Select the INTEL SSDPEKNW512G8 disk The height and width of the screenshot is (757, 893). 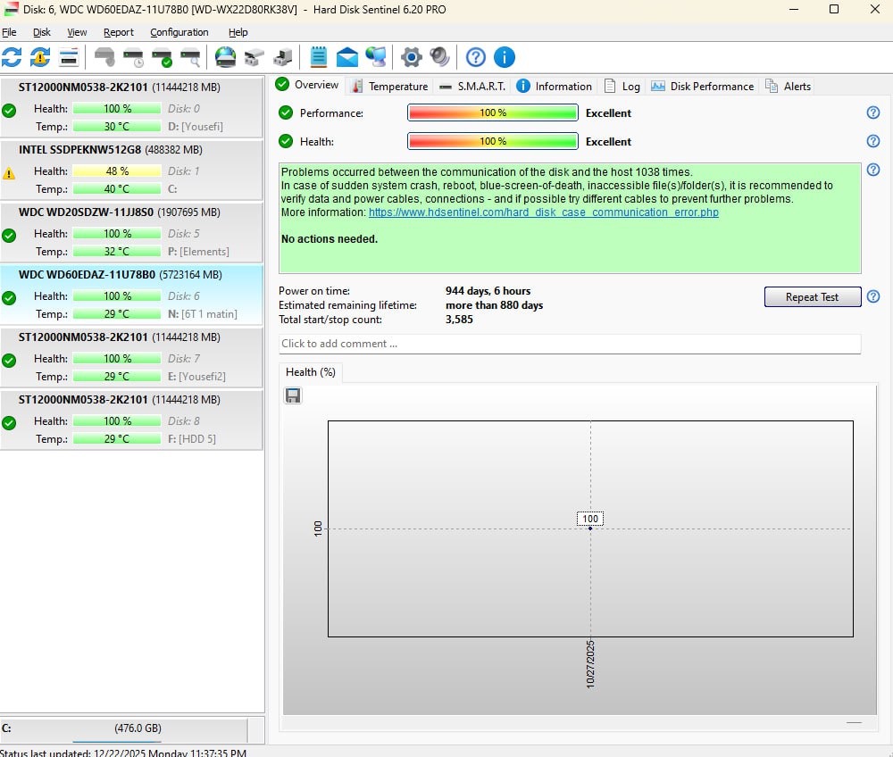click(132, 170)
